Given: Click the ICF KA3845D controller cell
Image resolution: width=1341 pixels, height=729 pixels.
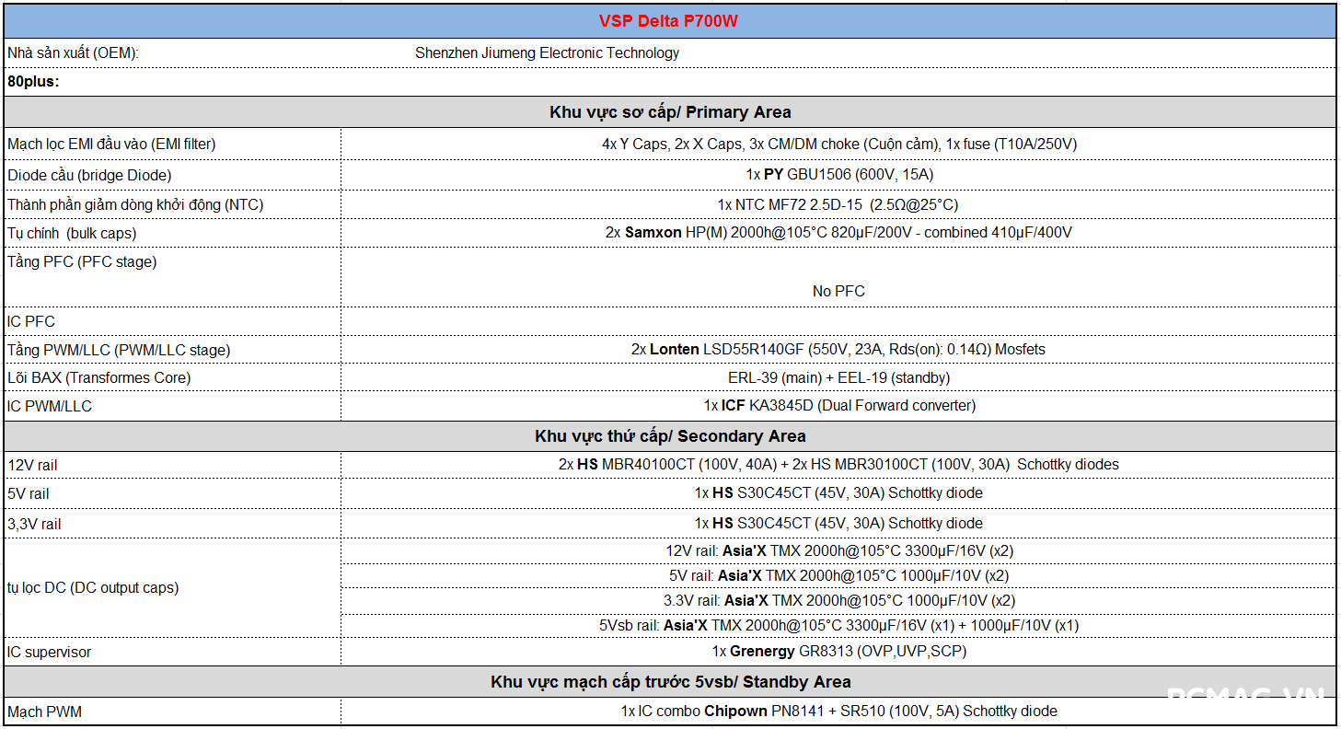Looking at the screenshot, I should click(x=838, y=406).
